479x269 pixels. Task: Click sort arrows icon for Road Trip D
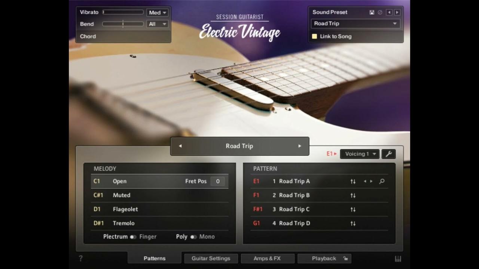click(x=353, y=223)
